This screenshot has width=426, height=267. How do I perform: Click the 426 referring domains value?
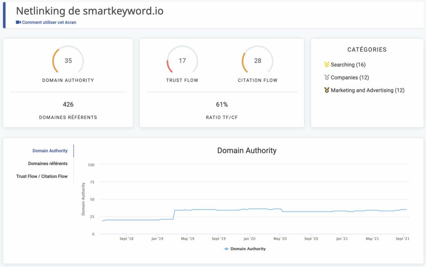68,104
